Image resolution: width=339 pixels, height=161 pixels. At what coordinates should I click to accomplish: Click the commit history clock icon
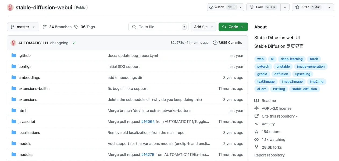(215, 43)
